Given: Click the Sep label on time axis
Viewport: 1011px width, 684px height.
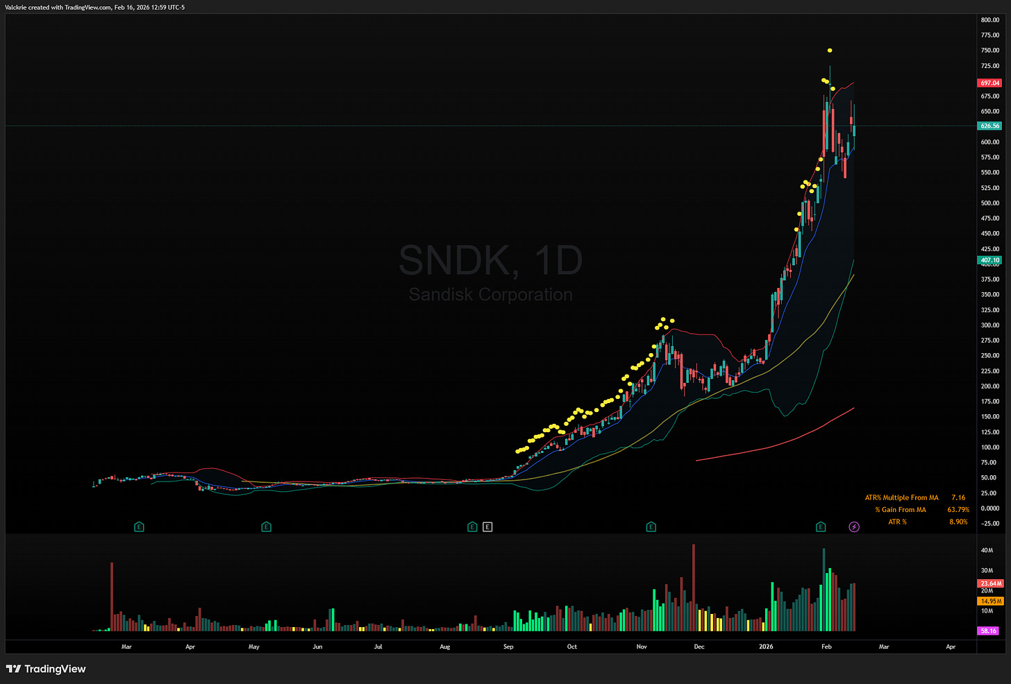Looking at the screenshot, I should [508, 647].
